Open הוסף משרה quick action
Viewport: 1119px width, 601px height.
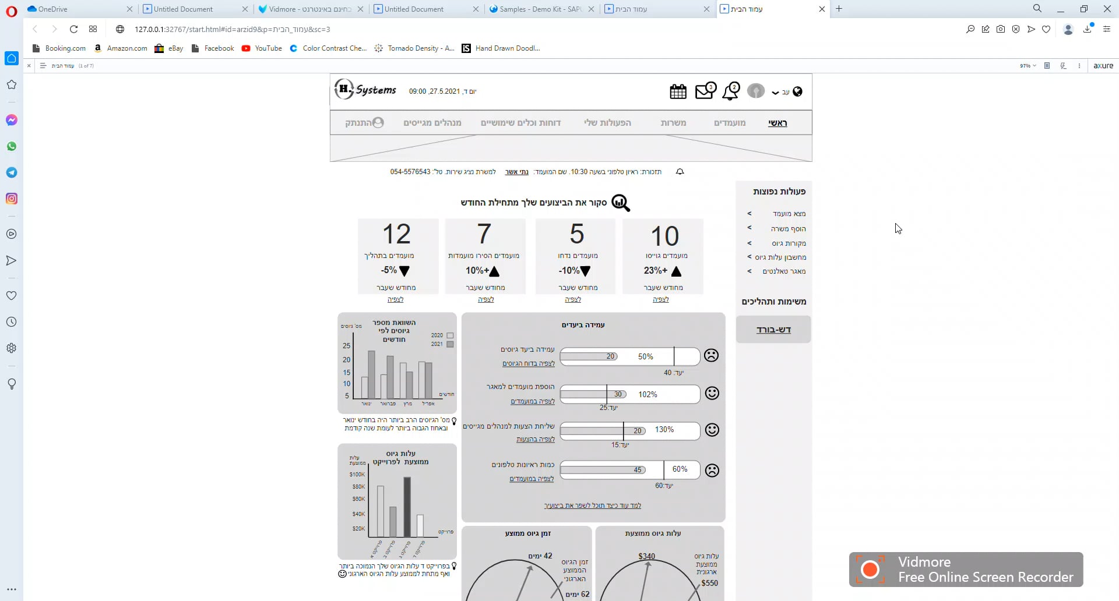coord(788,229)
